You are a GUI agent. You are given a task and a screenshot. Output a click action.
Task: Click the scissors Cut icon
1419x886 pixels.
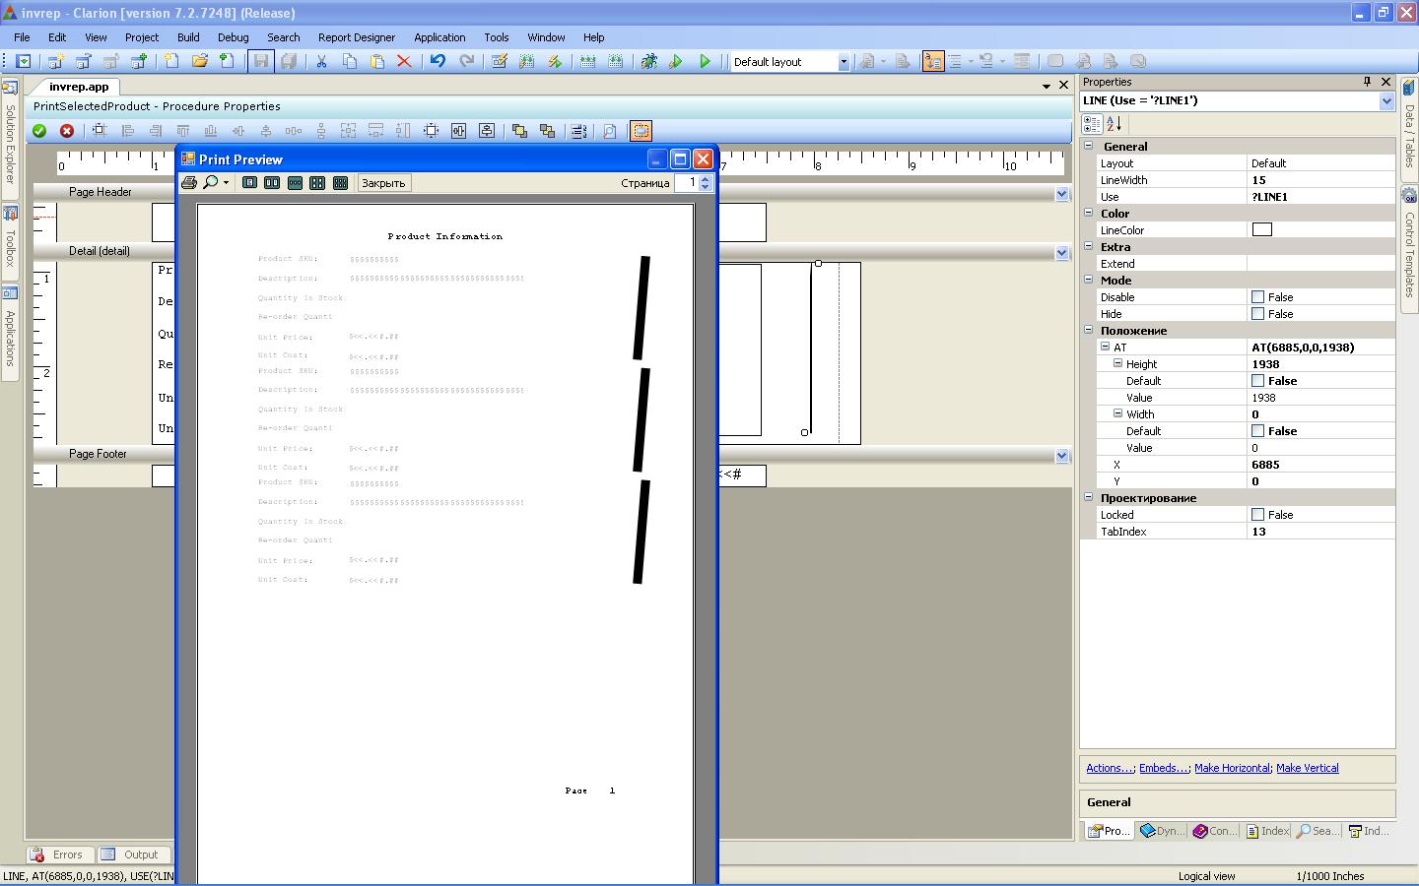[321, 61]
